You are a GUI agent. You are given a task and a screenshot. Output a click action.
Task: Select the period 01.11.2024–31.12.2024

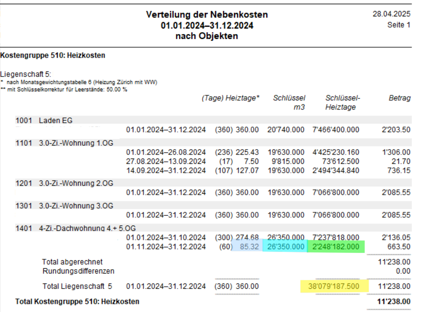click(166, 247)
